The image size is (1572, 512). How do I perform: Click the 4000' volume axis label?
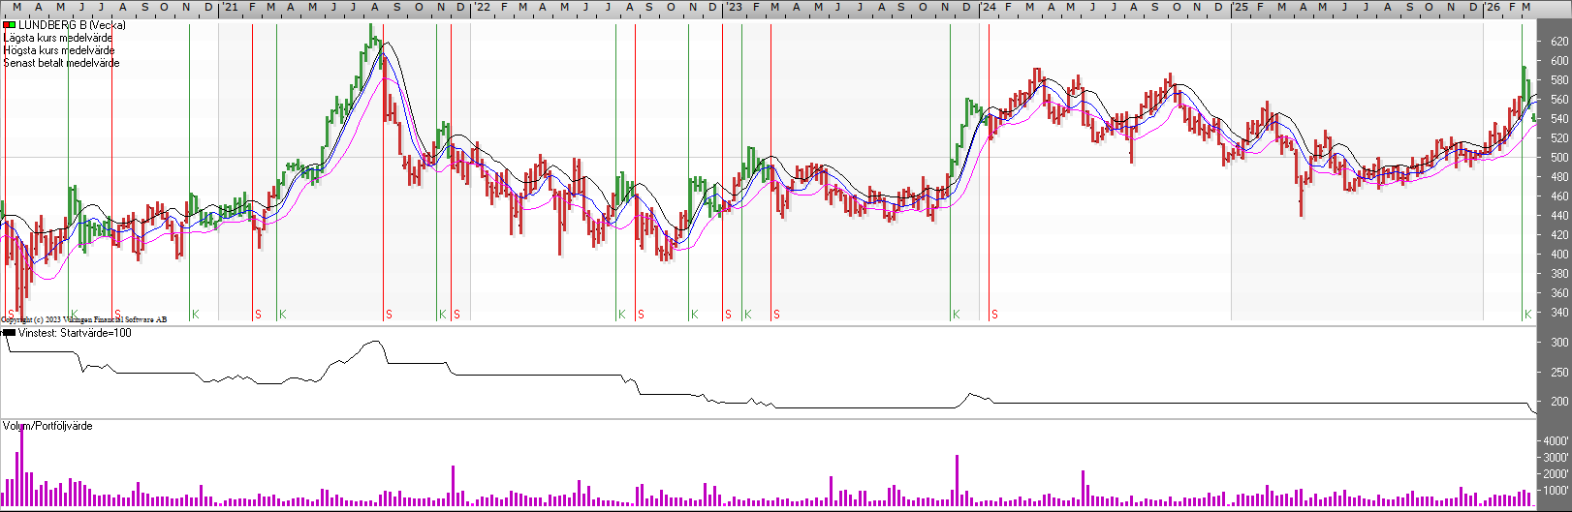[x=1556, y=441]
